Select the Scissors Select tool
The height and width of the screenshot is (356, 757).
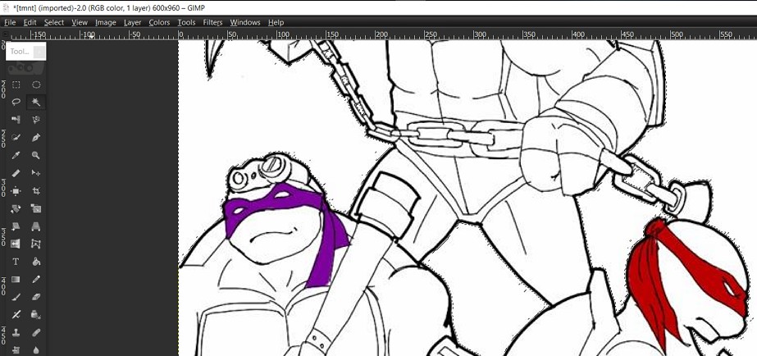(x=36, y=120)
